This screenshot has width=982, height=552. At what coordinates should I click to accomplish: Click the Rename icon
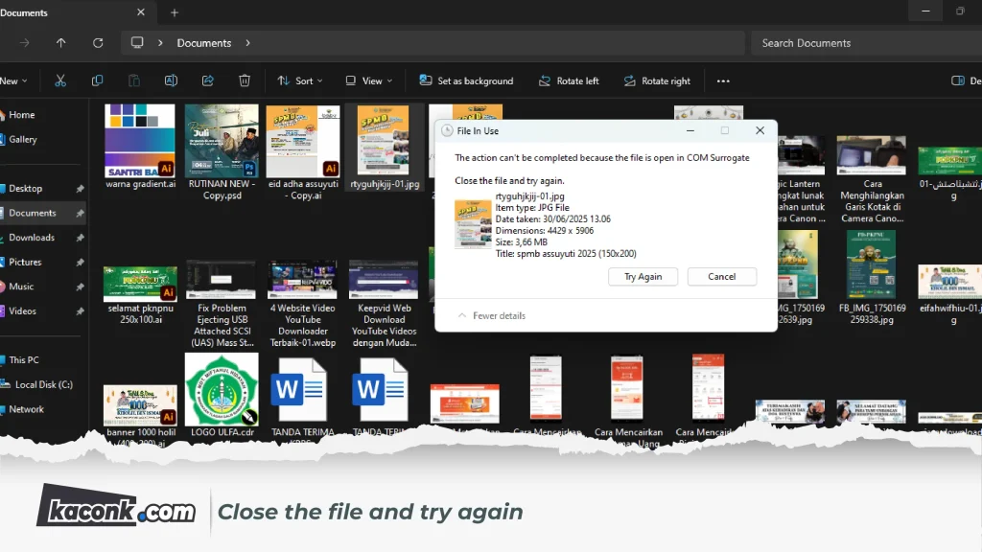[x=171, y=80]
